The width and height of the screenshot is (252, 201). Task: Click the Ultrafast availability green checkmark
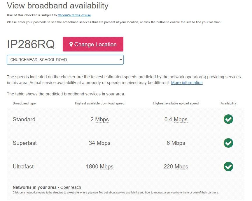pyautogui.click(x=228, y=166)
